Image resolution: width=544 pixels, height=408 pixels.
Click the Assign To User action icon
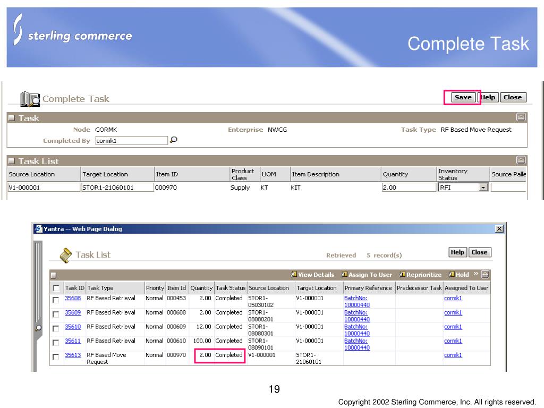coord(344,275)
